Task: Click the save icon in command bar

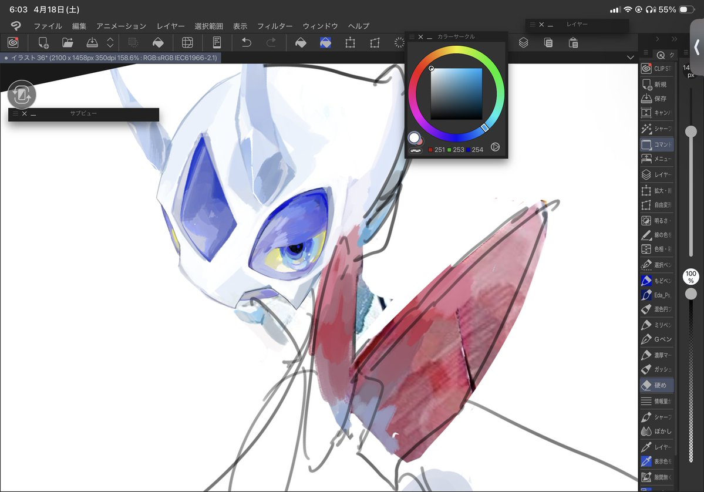Action: coord(92,43)
